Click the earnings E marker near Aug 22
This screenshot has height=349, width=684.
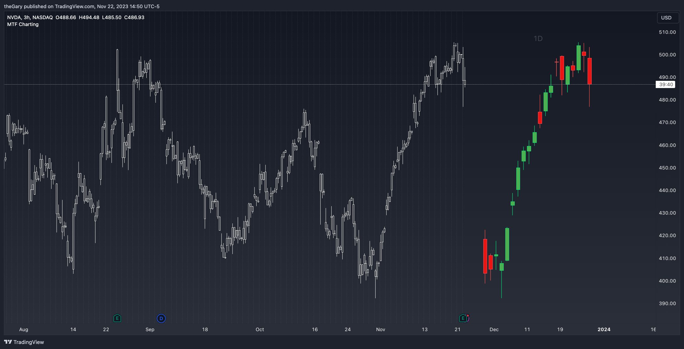(117, 318)
